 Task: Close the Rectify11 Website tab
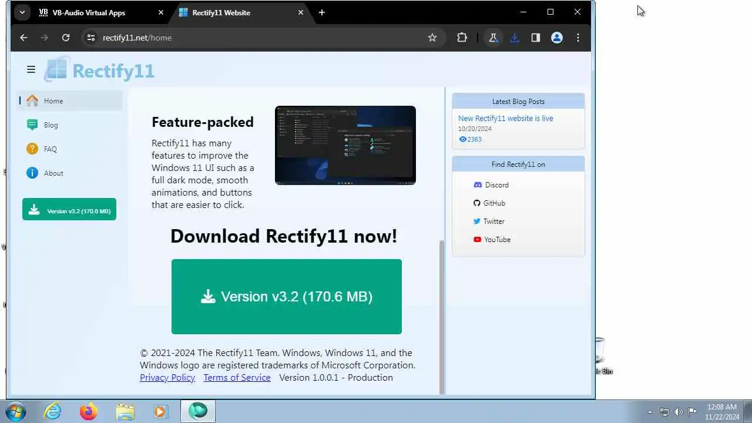(301, 12)
